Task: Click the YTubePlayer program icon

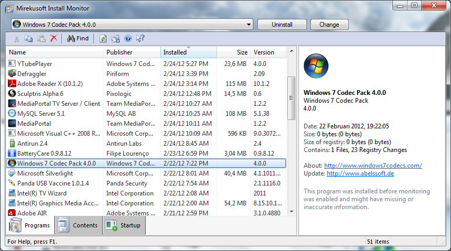Action: pyautogui.click(x=12, y=63)
